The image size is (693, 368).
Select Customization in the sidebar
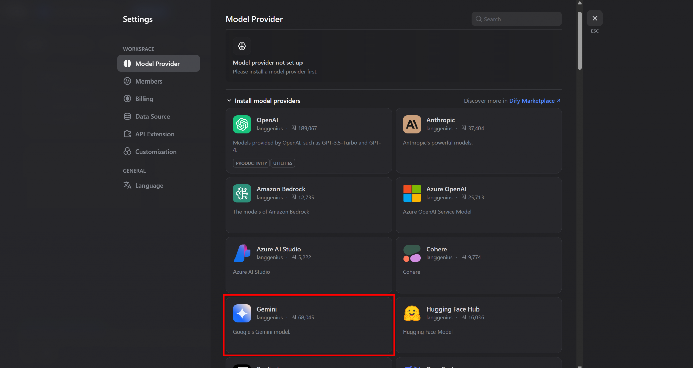[156, 152]
